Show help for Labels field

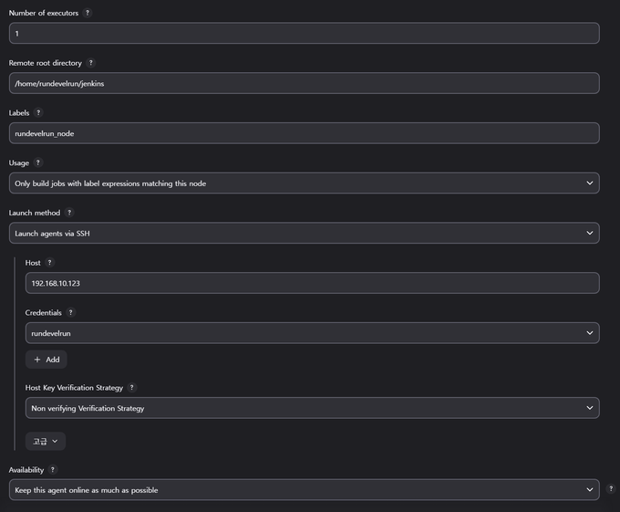tap(38, 113)
